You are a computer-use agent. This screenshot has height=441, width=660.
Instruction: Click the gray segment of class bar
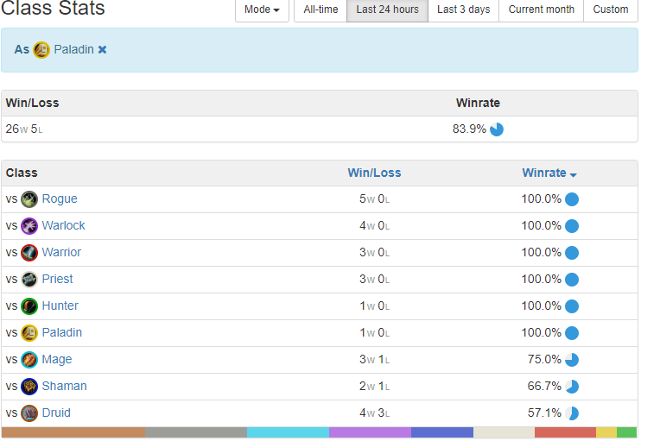tap(196, 432)
